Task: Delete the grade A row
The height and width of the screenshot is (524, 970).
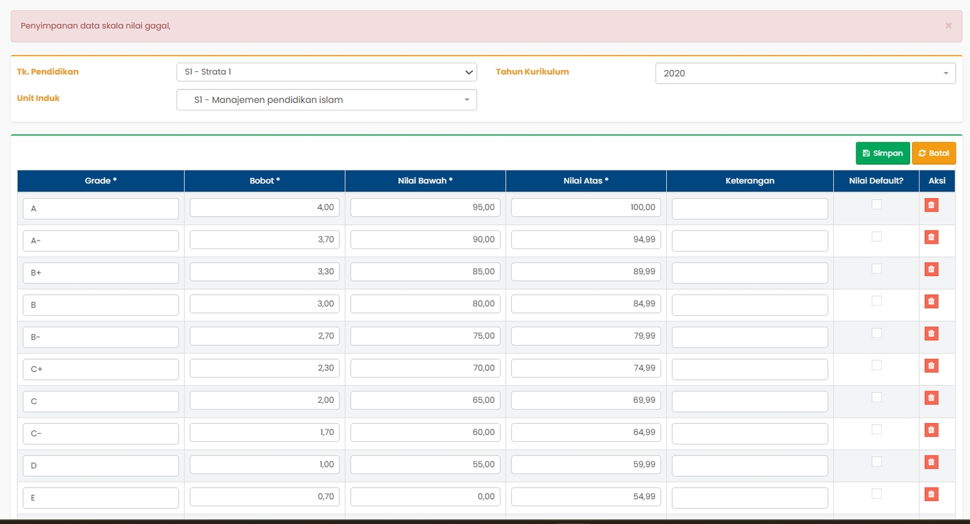Action: point(931,205)
